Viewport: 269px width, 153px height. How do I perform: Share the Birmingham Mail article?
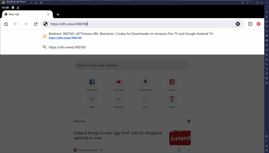(179, 150)
